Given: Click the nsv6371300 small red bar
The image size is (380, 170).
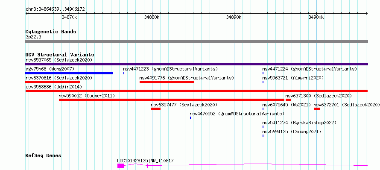Looking at the screenshot, I should (288, 100).
